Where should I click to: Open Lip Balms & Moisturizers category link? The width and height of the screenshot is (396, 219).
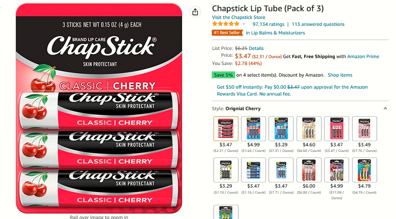tap(275, 33)
